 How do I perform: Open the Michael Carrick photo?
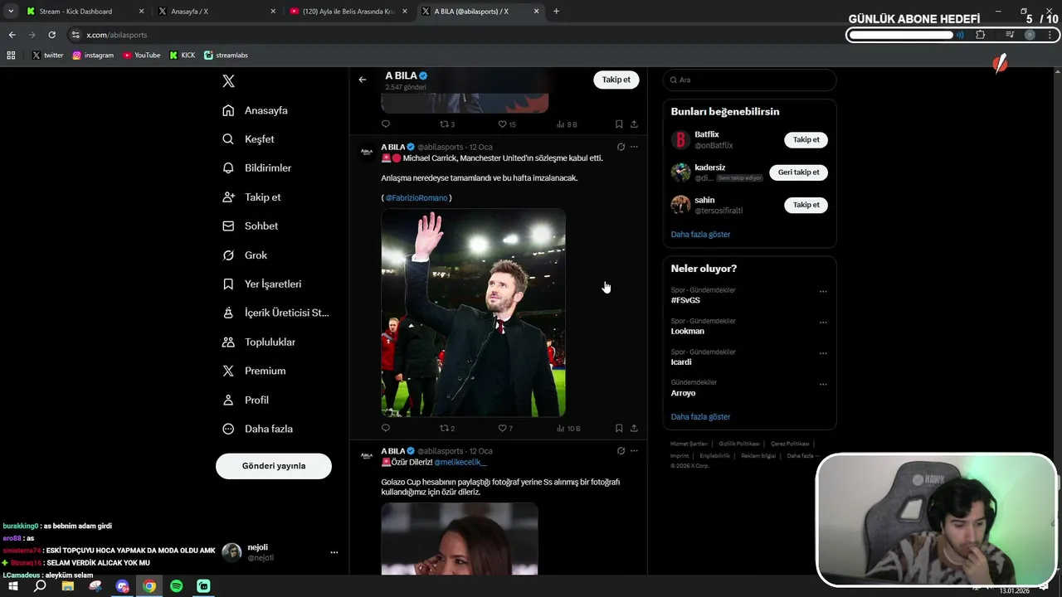(x=474, y=313)
